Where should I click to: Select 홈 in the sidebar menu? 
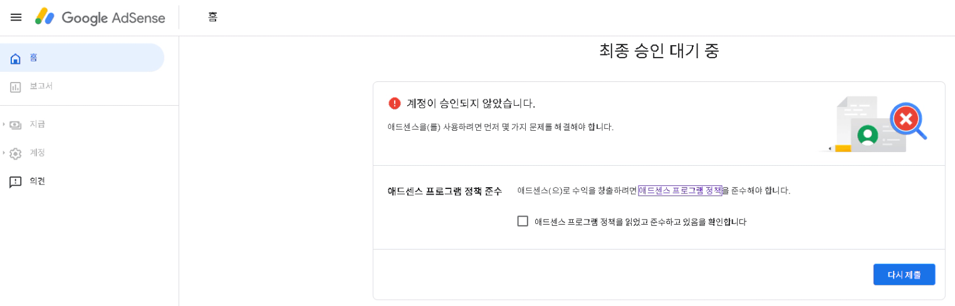pyautogui.click(x=34, y=58)
